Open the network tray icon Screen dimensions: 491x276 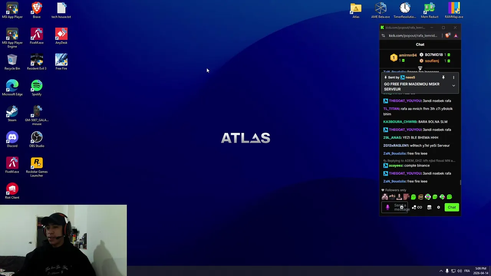tap(453, 271)
